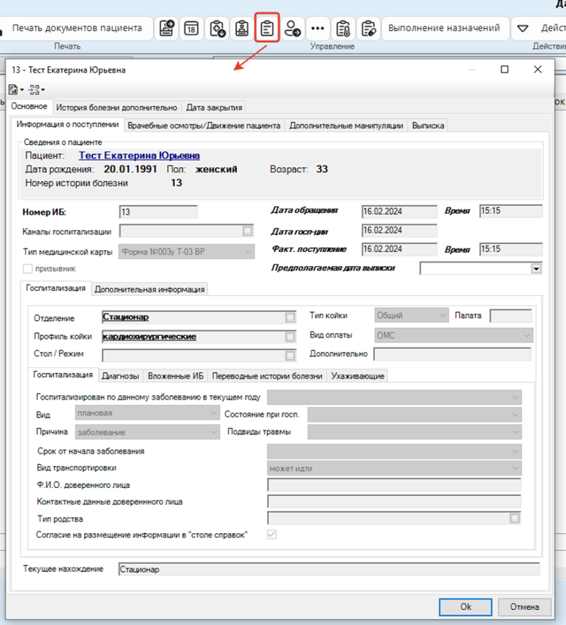Open the ellipsis picker in Тип родства field
Screen dimensions: 566x625
[x=515, y=518]
